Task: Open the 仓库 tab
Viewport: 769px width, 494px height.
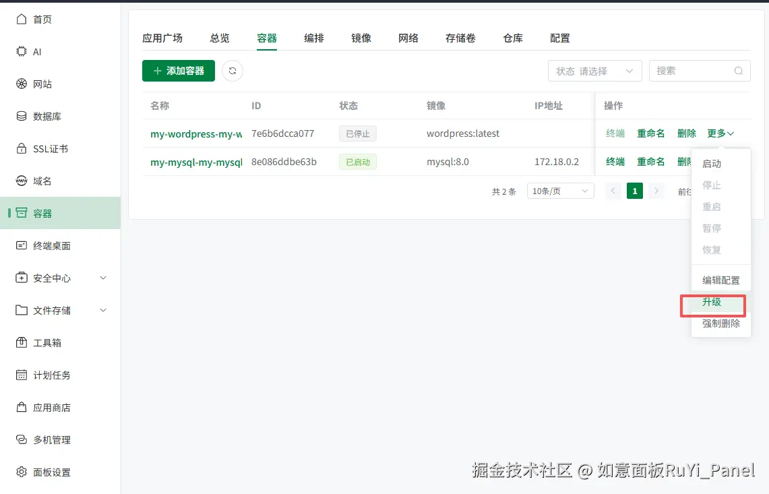Action: pos(513,38)
